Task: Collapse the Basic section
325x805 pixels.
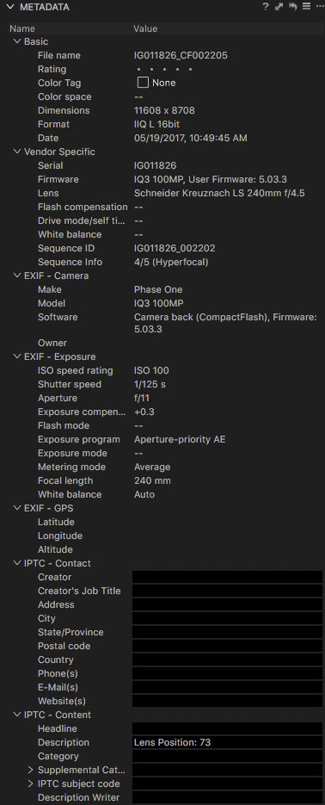Action: (17, 41)
